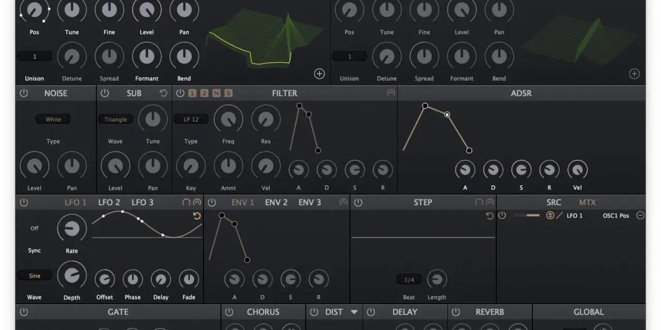Click the small round icon in FILTER header
The height and width of the screenshot is (330, 661).
coord(390,93)
